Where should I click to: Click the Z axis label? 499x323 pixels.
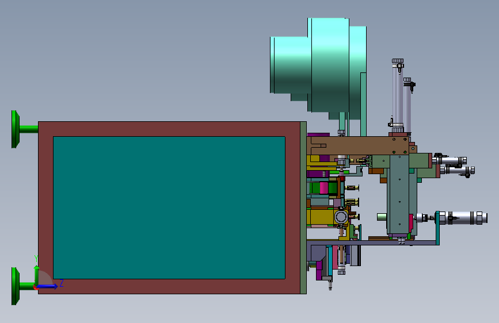[x=62, y=283]
